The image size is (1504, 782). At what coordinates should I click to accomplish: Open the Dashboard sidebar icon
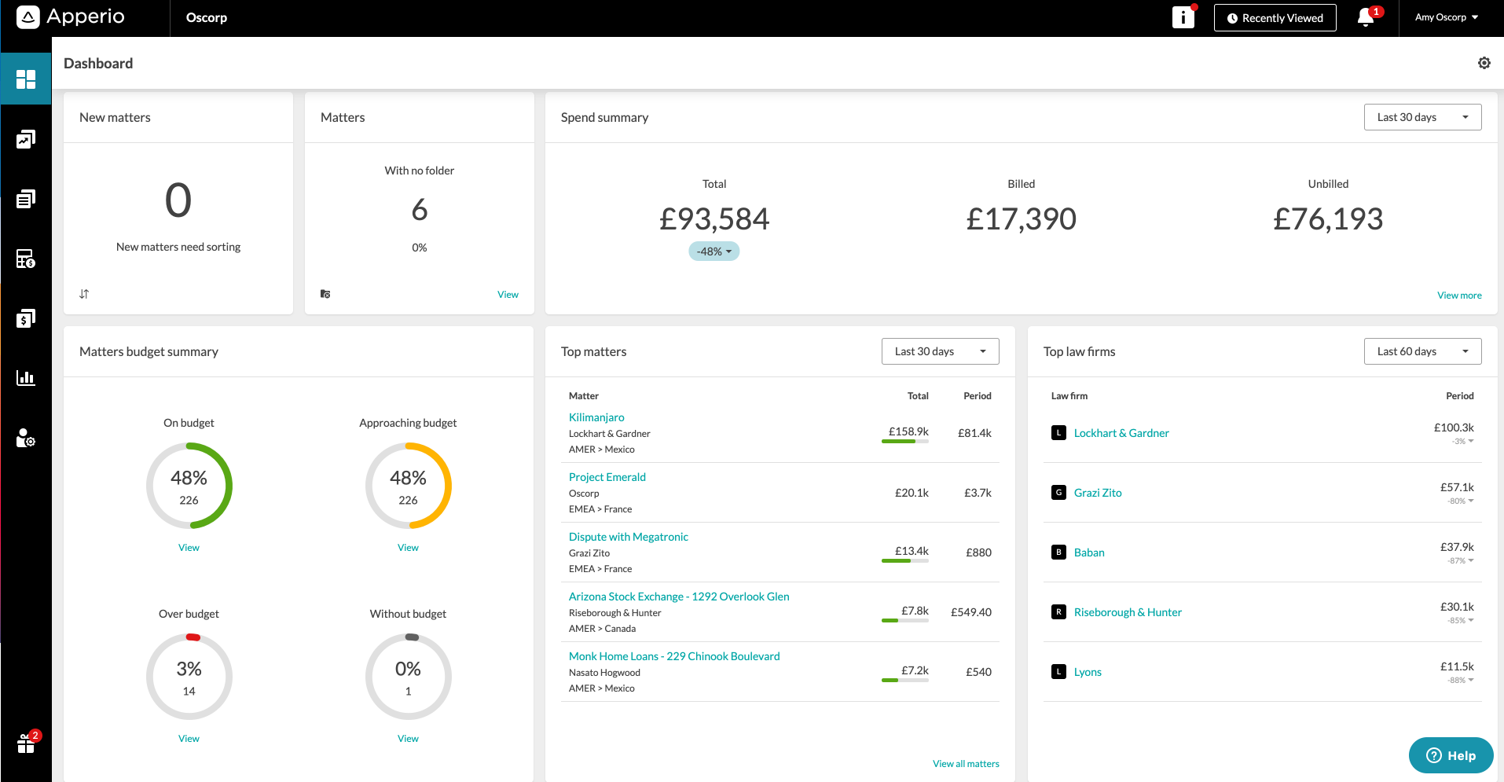(x=26, y=79)
